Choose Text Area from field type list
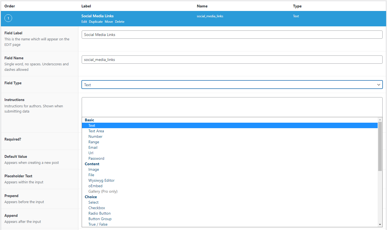Image resolution: width=387 pixels, height=230 pixels. click(x=96, y=131)
